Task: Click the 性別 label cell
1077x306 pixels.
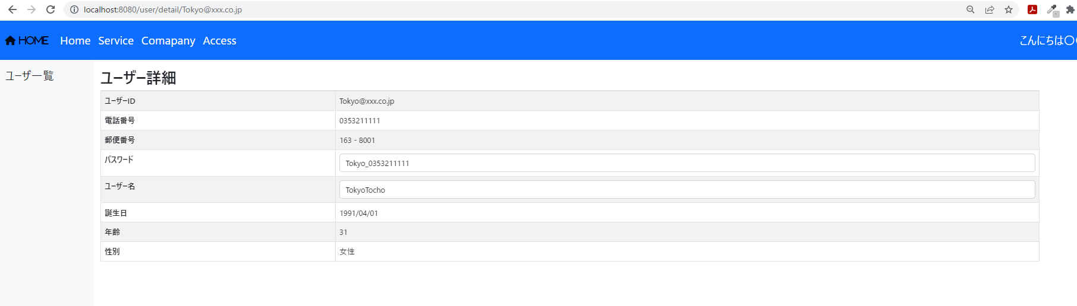Action: point(218,251)
